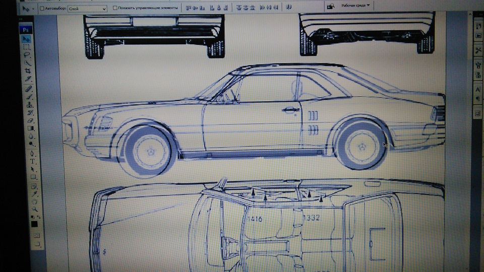Click the Go to Bridge icon
The image size is (484, 272).
331,6
